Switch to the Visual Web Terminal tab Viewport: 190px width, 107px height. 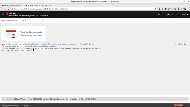tap(9, 21)
